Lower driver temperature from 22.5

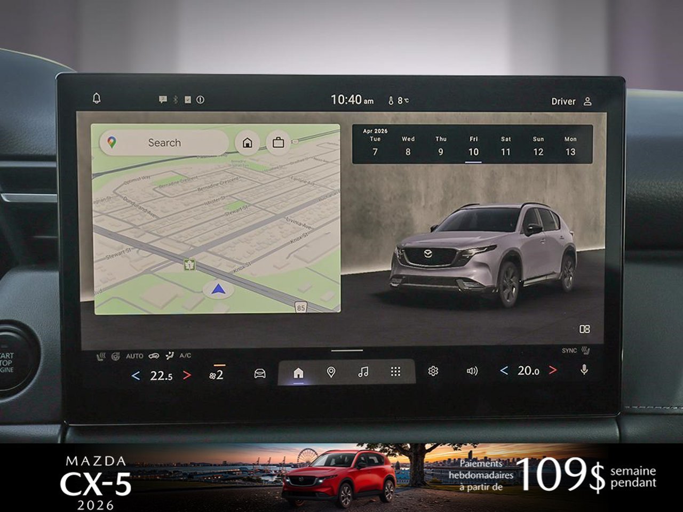pyautogui.click(x=136, y=376)
